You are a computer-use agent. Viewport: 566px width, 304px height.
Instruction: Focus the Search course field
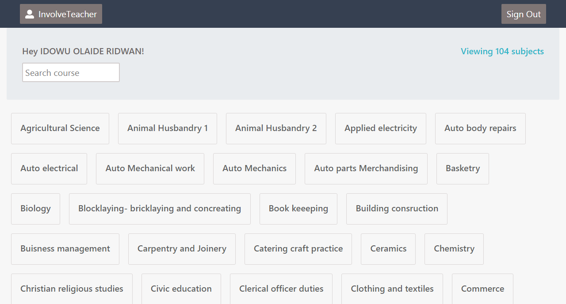(x=71, y=72)
